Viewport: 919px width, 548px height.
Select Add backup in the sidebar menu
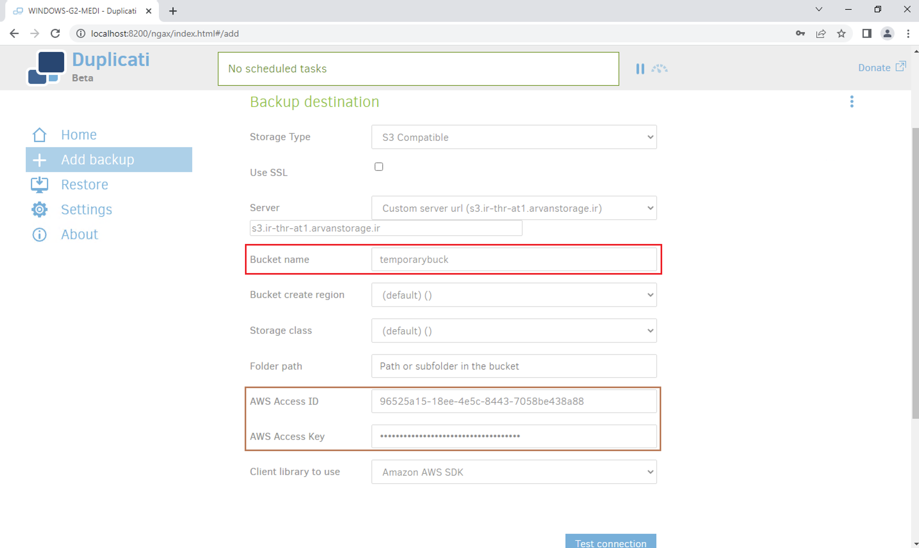109,160
